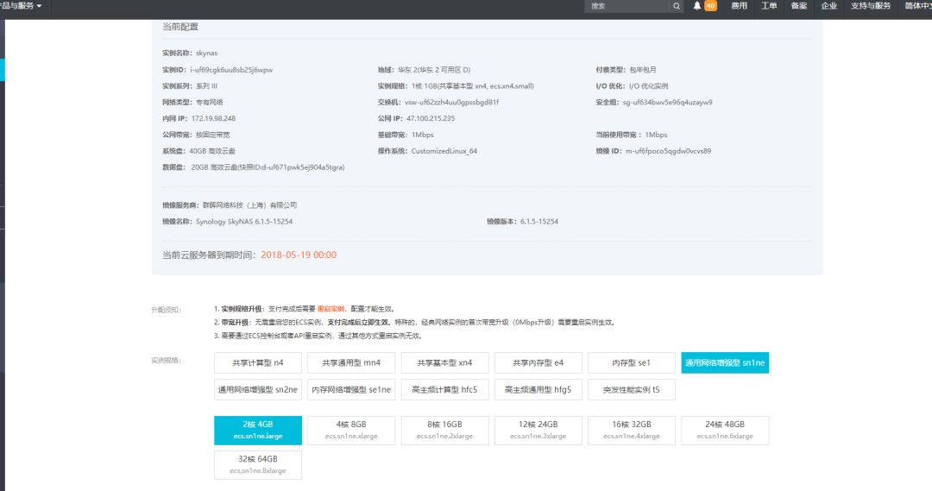Click the I/O 优化实例 value
Screen dimensions: 932x491
[648, 86]
